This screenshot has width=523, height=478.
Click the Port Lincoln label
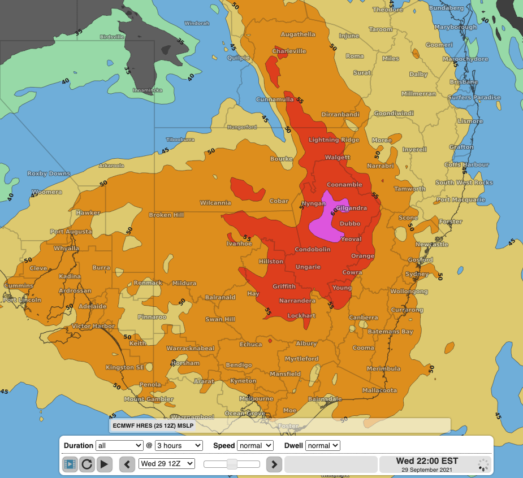22,300
